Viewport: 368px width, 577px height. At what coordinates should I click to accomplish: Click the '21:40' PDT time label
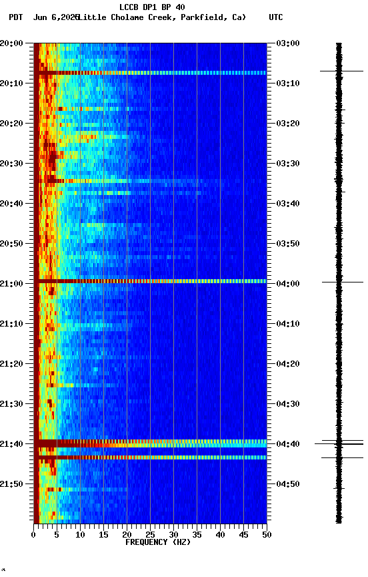(x=11, y=444)
